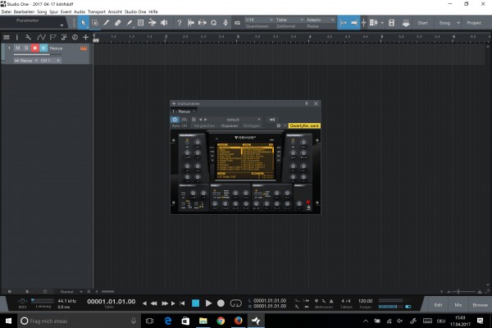492x328 pixels.
Task: Add track with plus icon
Action: point(85,38)
